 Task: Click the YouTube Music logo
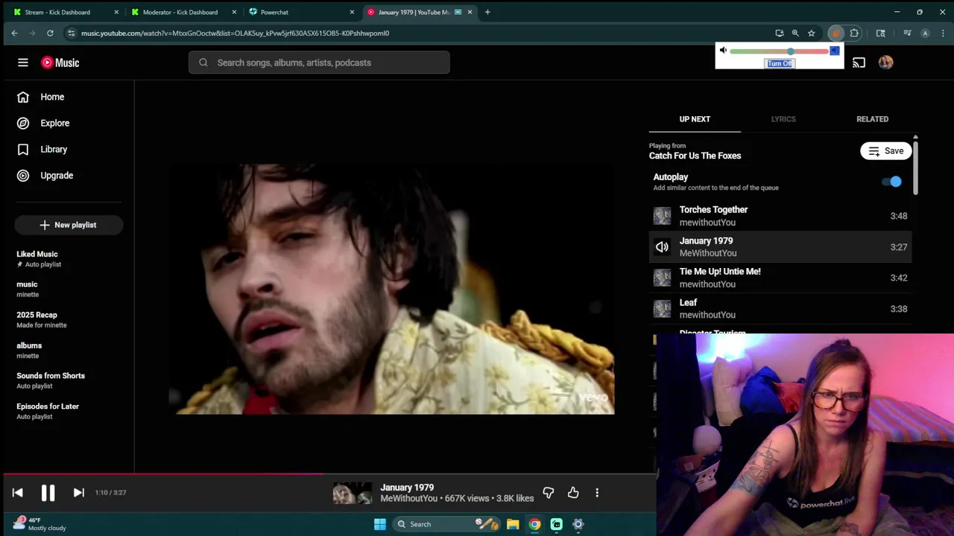[60, 63]
